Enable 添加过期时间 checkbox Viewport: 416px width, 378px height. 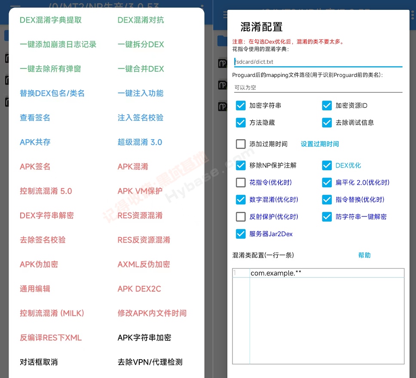[241, 144]
